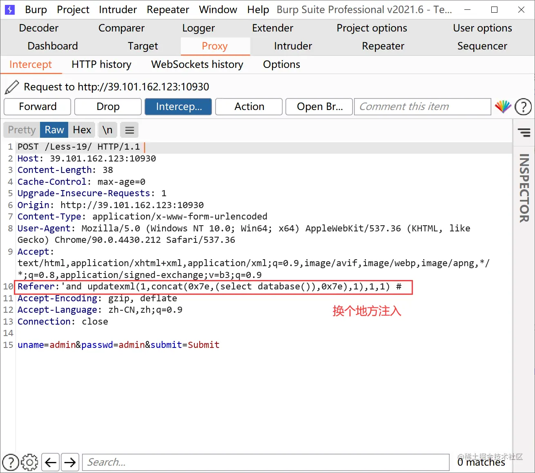Screen dimensions: 535x473
Task: Open the HTTP history sub-tab
Action: [x=101, y=65]
